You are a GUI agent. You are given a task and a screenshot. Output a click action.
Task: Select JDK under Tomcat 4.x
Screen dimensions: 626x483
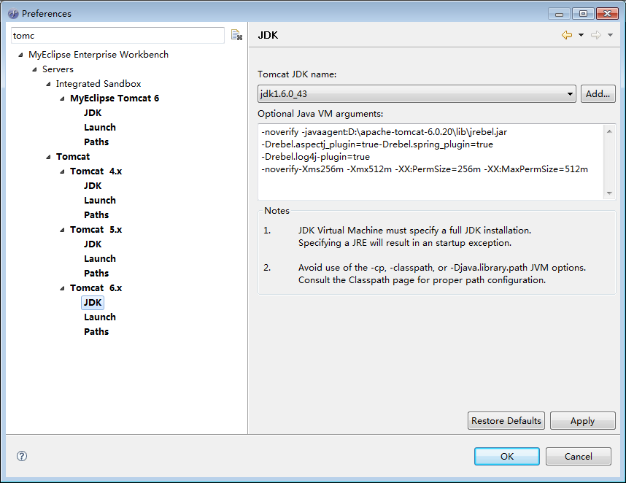click(93, 186)
